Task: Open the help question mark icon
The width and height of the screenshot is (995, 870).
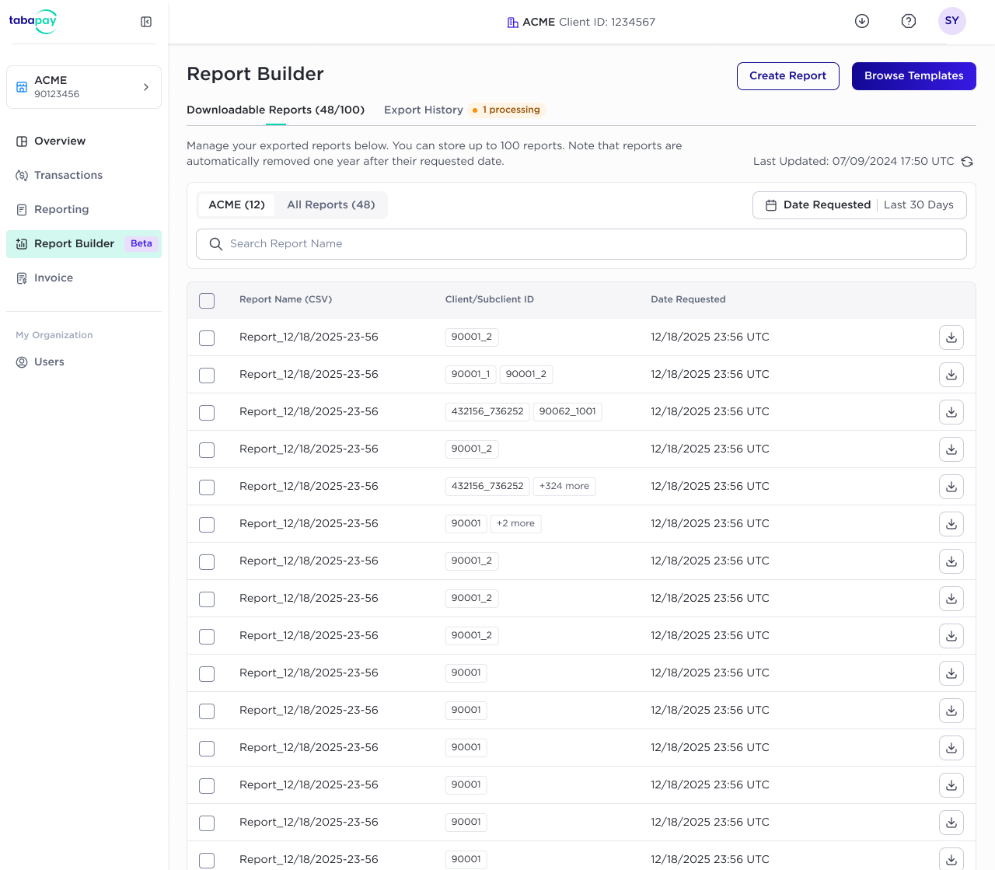Action: [x=909, y=21]
